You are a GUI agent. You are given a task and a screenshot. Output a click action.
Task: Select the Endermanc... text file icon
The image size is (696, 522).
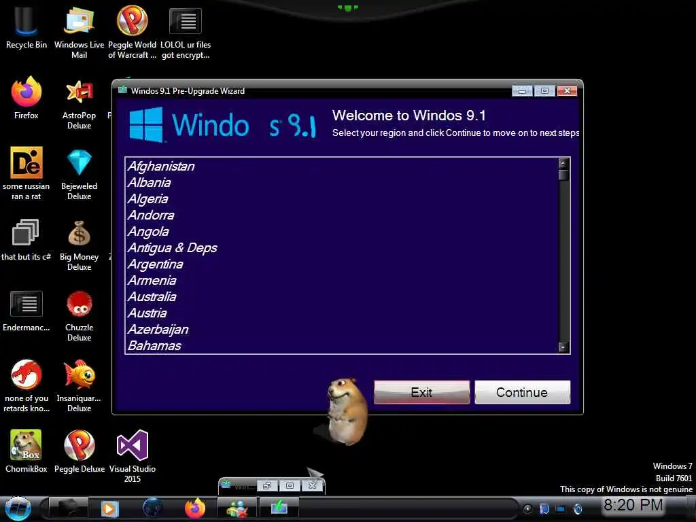27,311
